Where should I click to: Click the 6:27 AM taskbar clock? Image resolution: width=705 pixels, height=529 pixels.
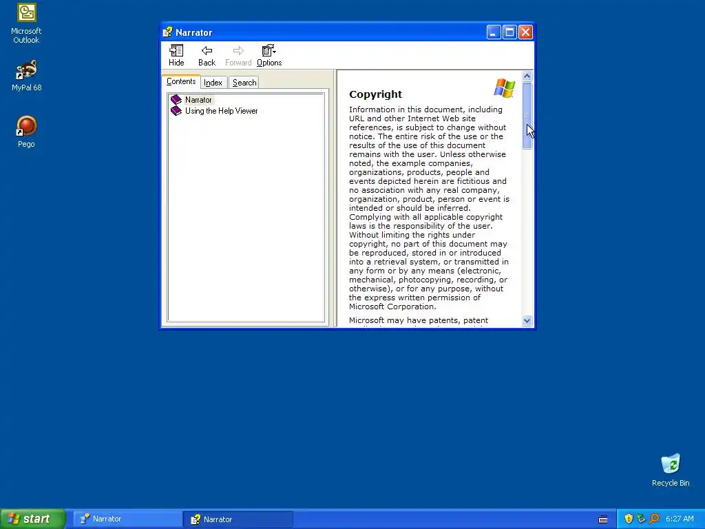click(x=680, y=519)
